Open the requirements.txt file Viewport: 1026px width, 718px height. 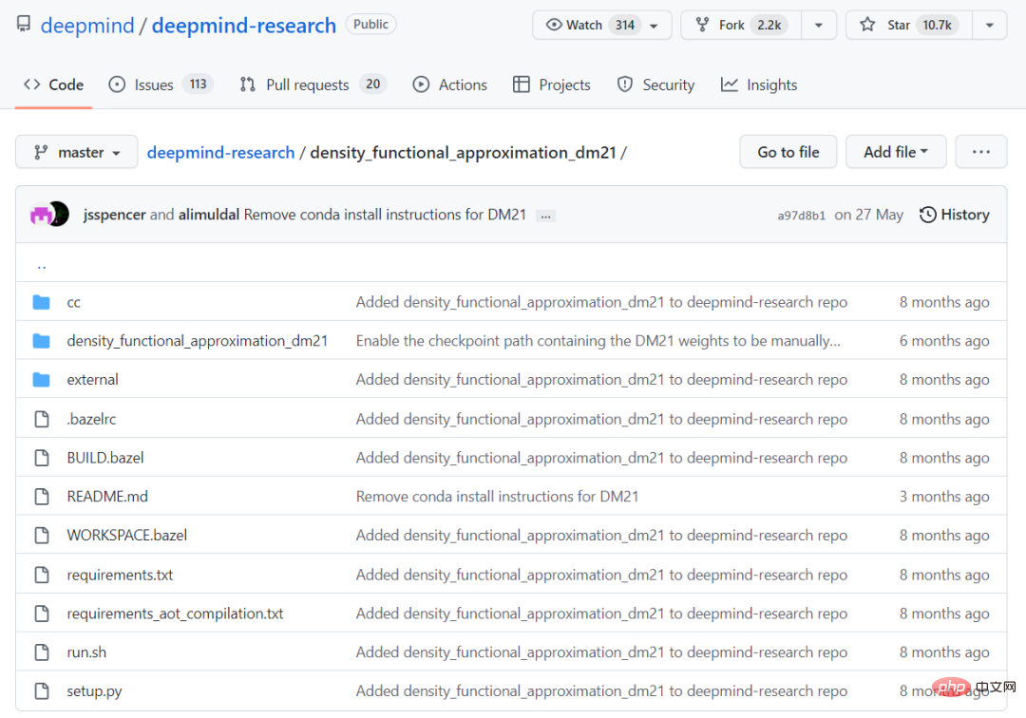pos(120,575)
